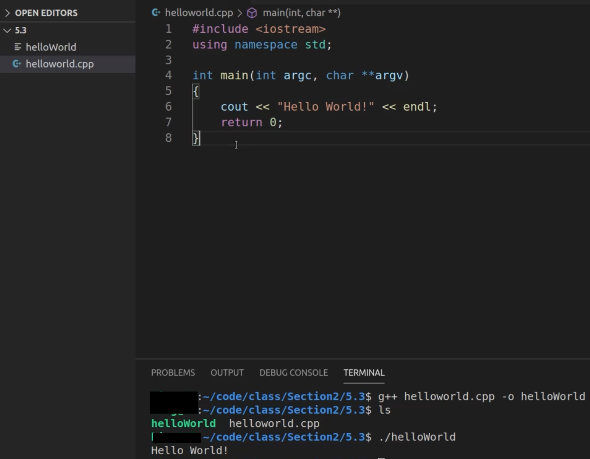Switch to the OUTPUT tab

(x=227, y=372)
